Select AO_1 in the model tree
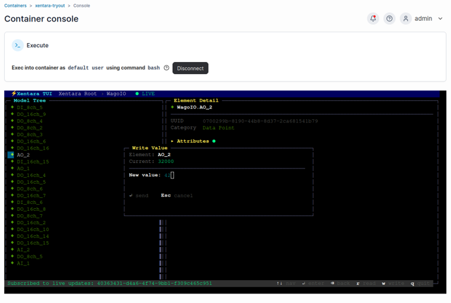Screen dimensions: 451x303 coord(24,168)
